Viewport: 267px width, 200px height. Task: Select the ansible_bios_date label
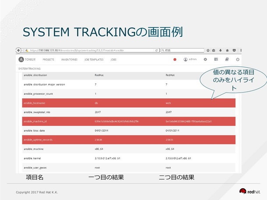click(x=34, y=131)
